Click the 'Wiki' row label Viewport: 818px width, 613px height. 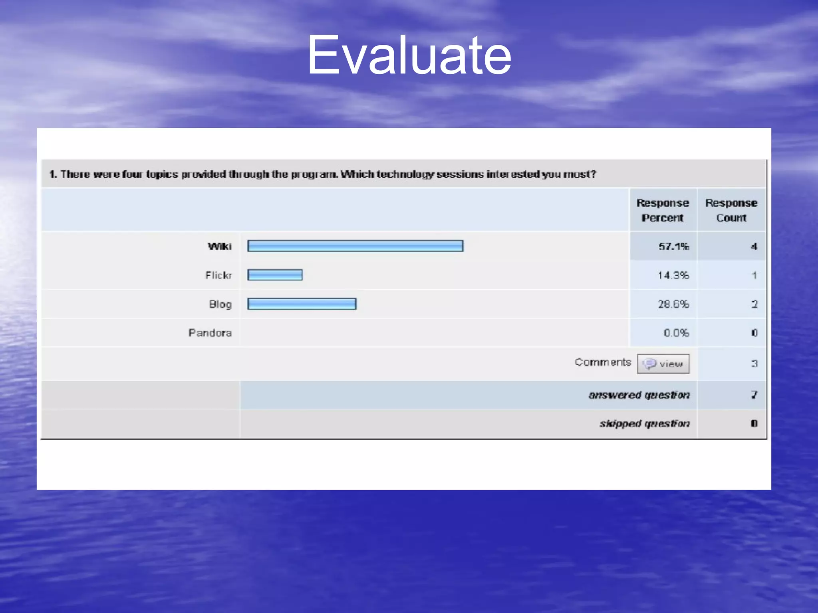(x=220, y=246)
